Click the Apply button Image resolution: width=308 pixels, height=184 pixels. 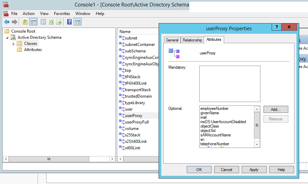pyautogui.click(x=254, y=170)
